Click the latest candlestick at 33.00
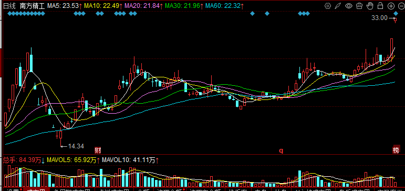This screenshot has width=405, height=191. [x=396, y=20]
